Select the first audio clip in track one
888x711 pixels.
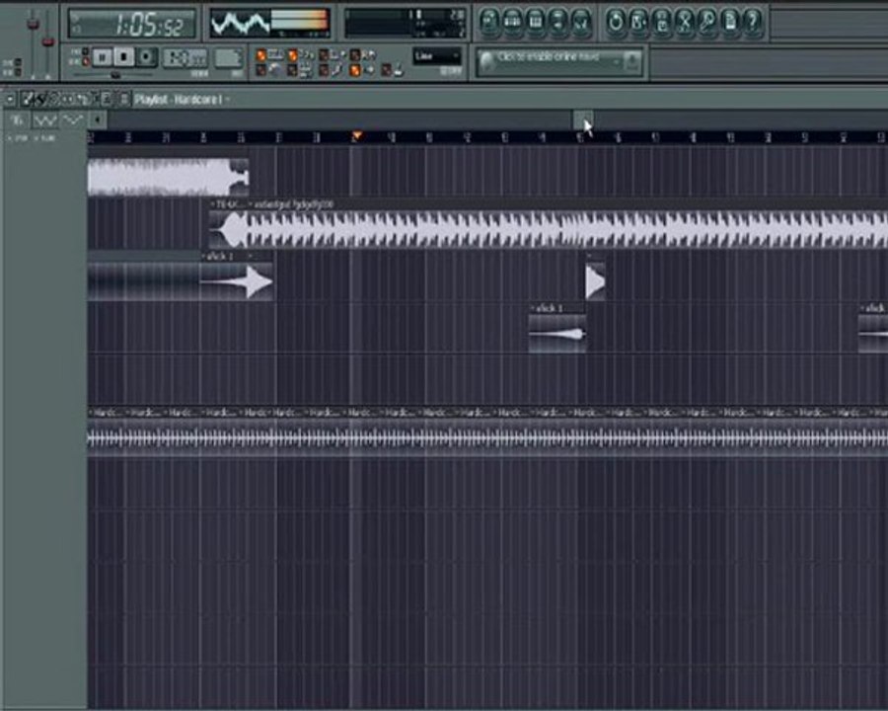click(168, 177)
